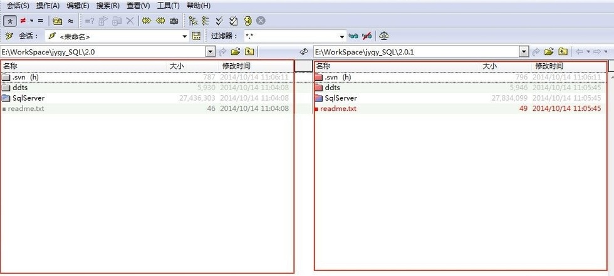
Task: Open the dropdown arrow beside right pane Back arrow
Action: point(588,51)
